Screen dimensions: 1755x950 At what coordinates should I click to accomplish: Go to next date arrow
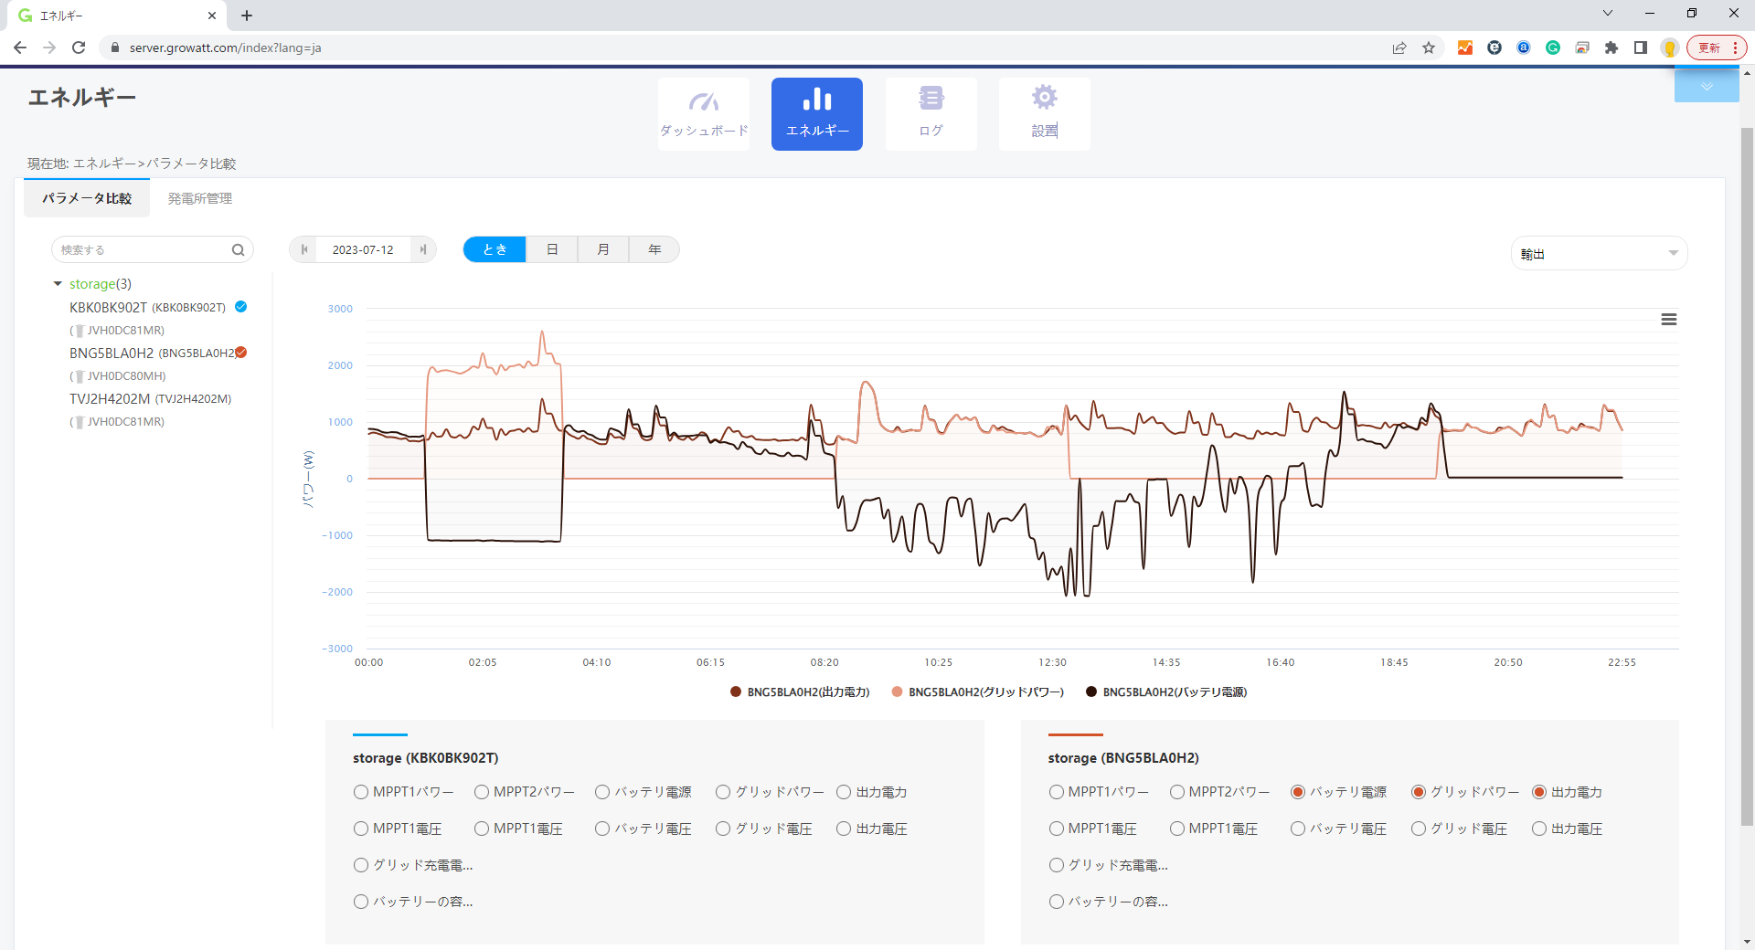coord(422,250)
